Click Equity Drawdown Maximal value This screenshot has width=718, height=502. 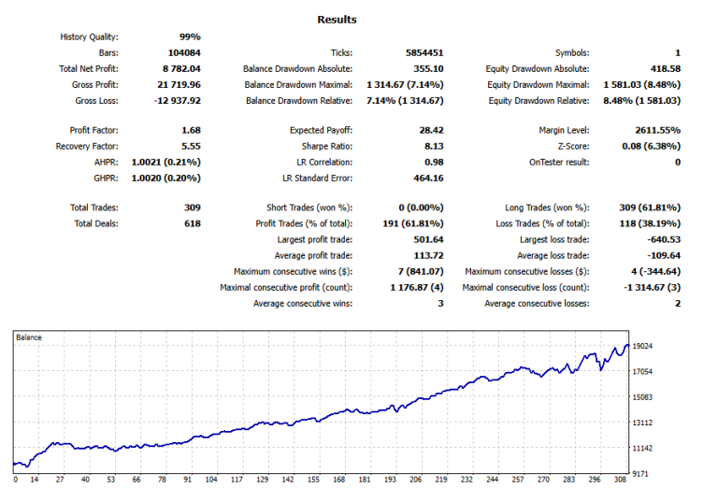click(642, 85)
